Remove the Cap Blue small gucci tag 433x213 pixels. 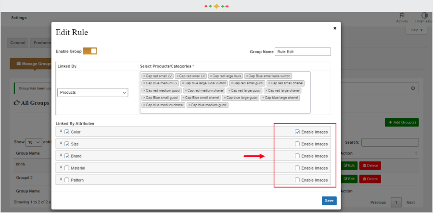coord(144,98)
